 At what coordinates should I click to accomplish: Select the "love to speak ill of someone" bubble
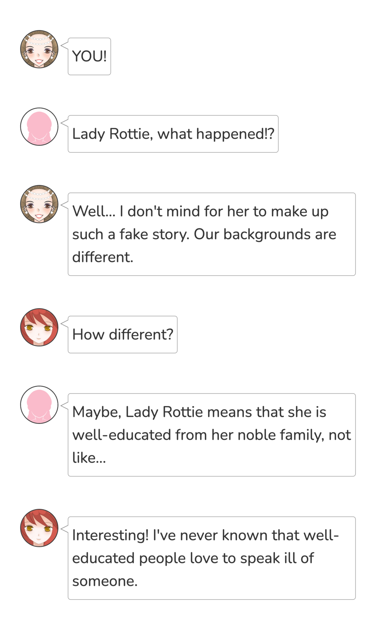click(x=211, y=558)
